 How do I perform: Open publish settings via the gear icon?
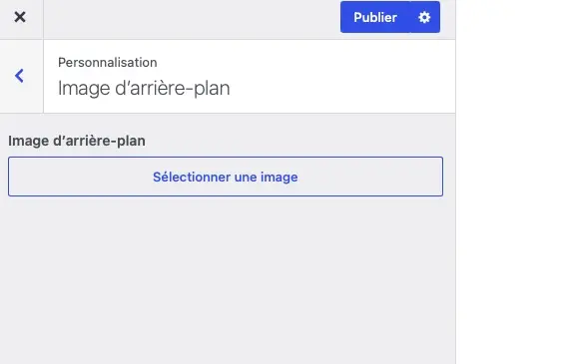pos(424,17)
